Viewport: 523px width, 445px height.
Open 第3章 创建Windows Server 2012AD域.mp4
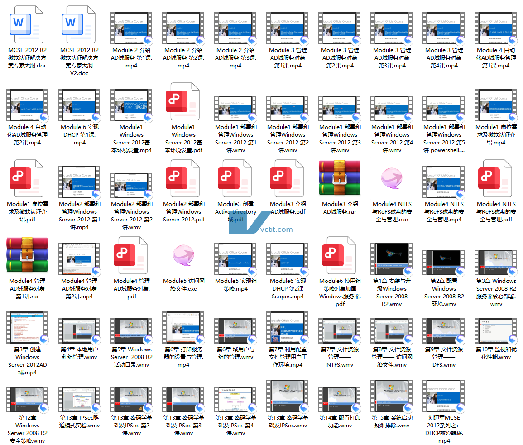click(x=27, y=328)
